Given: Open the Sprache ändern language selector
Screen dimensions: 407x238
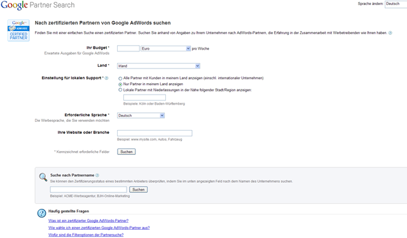Looking at the screenshot, I should tap(396, 4).
